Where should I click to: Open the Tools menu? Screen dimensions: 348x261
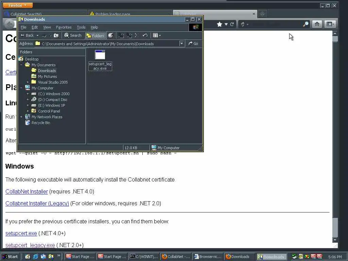point(81,27)
